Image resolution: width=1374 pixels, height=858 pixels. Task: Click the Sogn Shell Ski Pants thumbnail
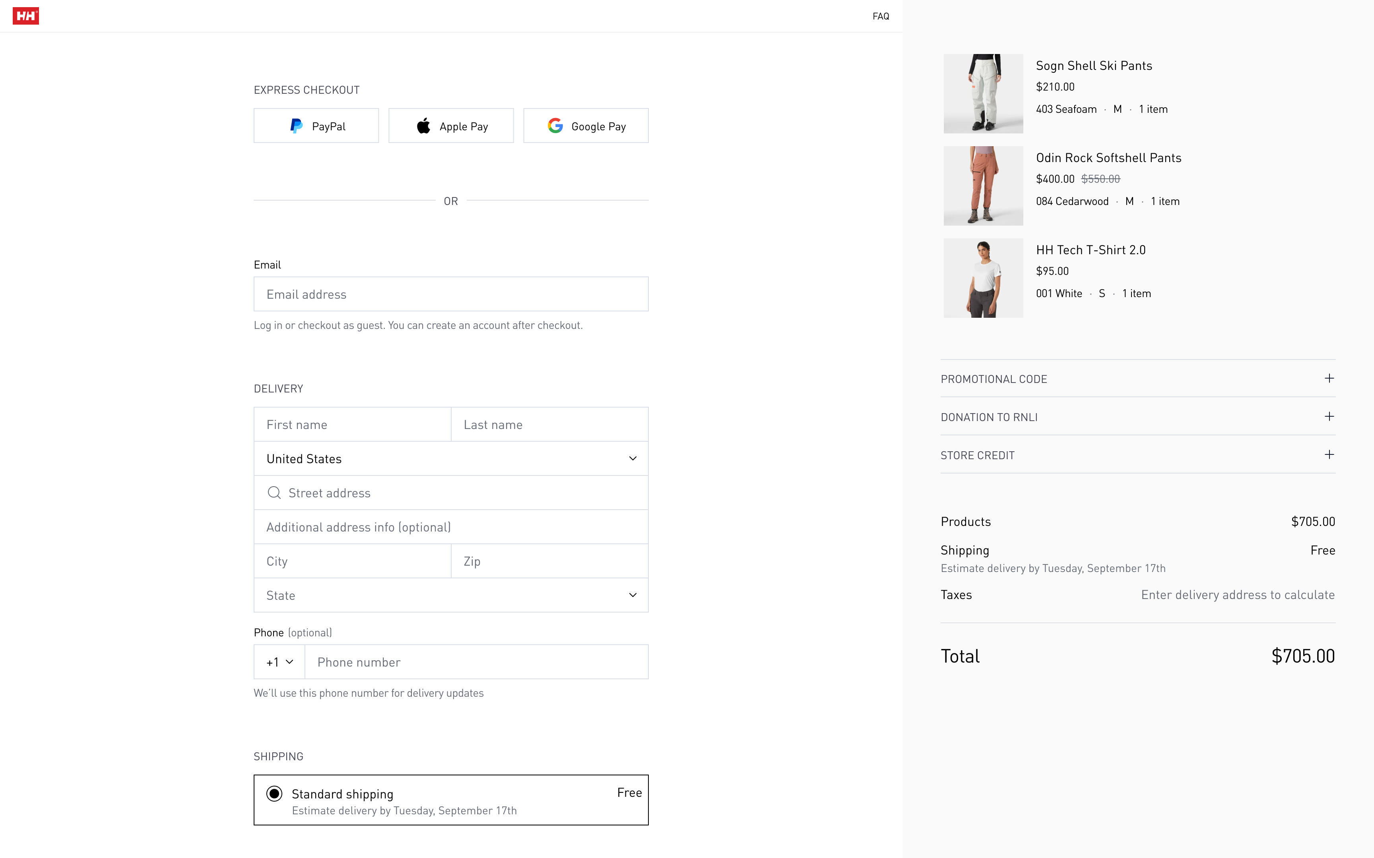click(x=983, y=94)
